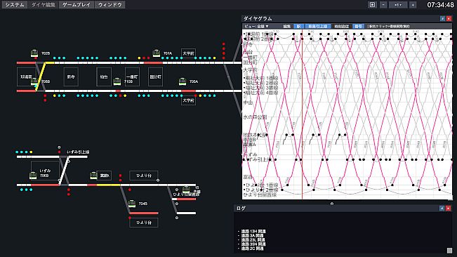Click the upper 大学前 station label
Viewport: 457px width, 257px height.
coord(188,53)
